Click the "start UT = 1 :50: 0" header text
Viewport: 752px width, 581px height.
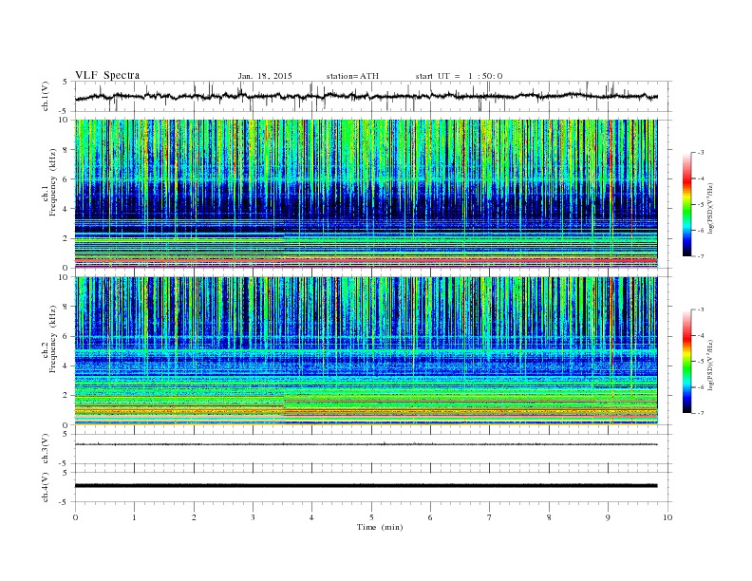click(459, 76)
